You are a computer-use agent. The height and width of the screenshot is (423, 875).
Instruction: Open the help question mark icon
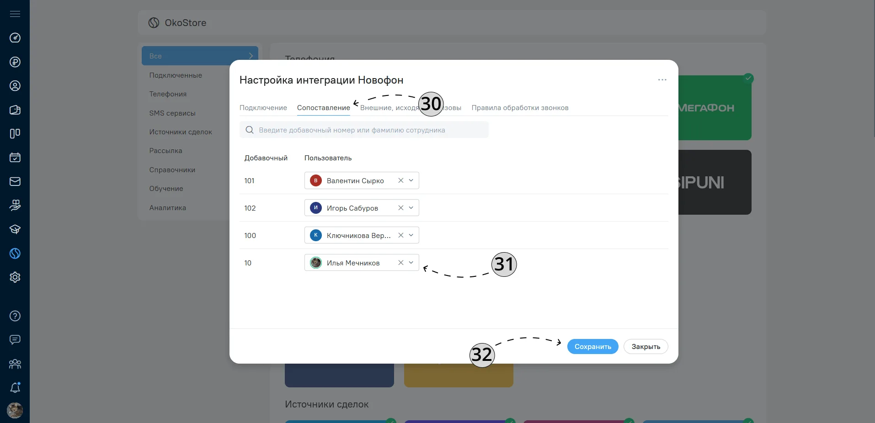tap(15, 316)
